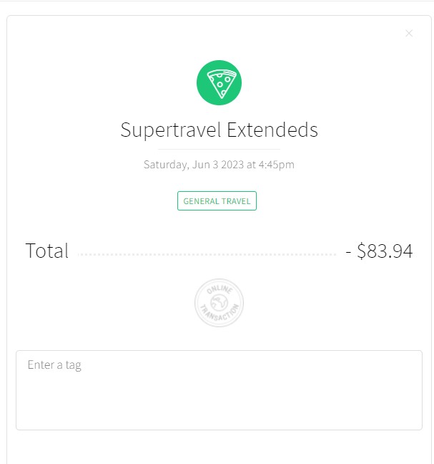Click the ONLINE text on the round stamp
434x464 pixels.
[220, 289]
